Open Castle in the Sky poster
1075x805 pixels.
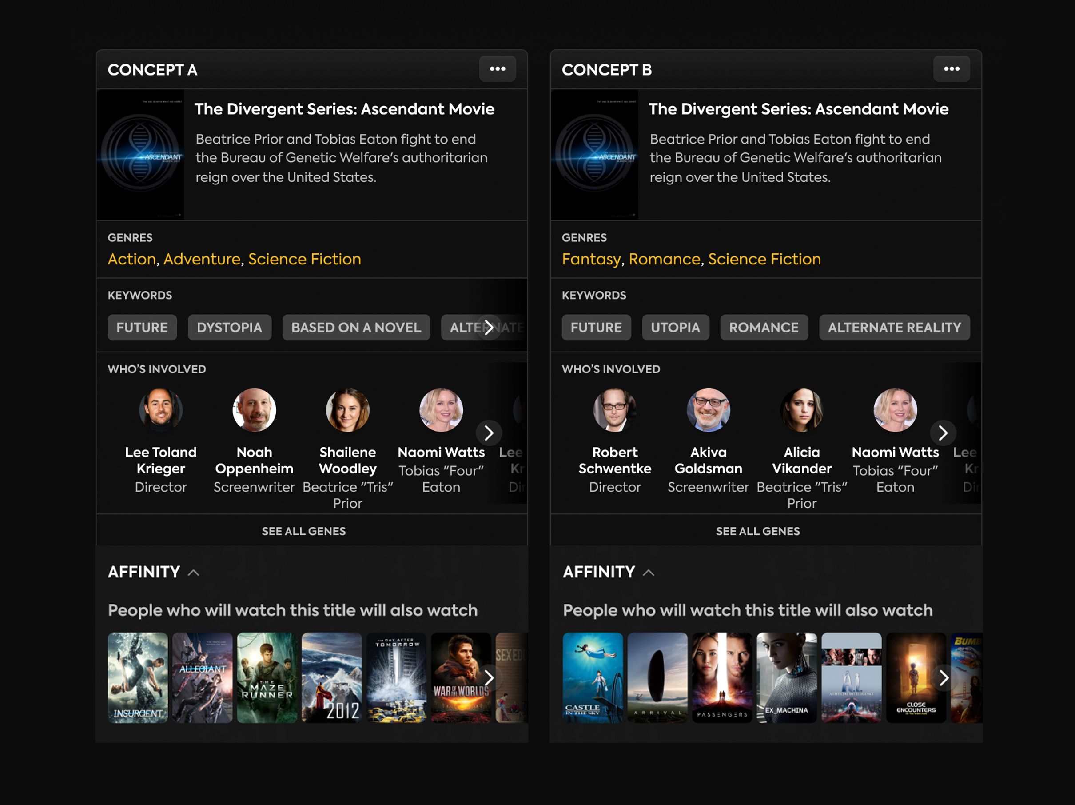pyautogui.click(x=593, y=677)
